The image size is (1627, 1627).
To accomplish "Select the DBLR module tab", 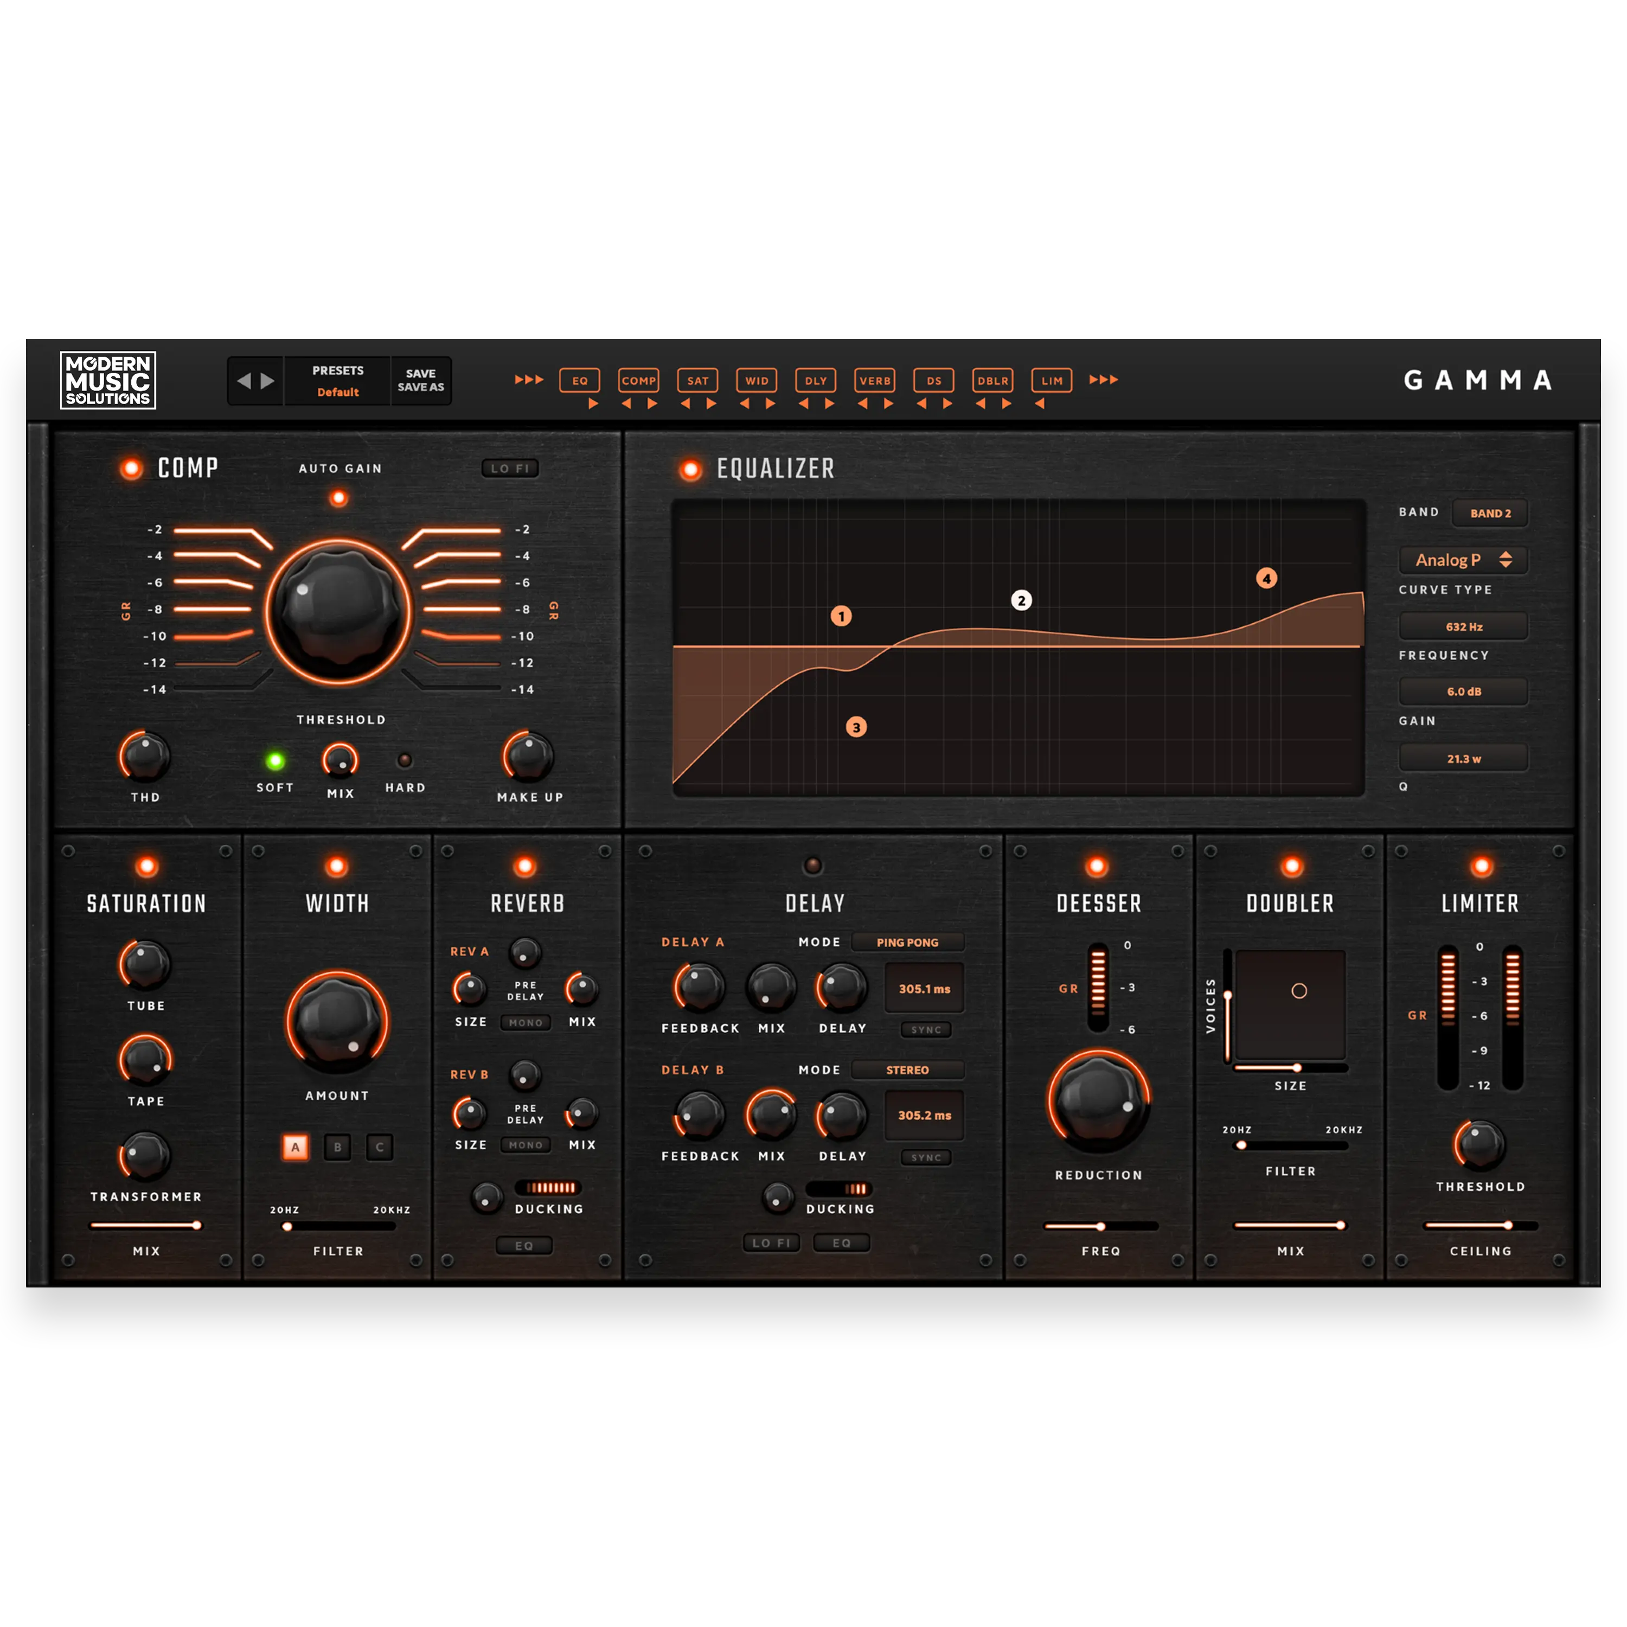I will (x=992, y=381).
